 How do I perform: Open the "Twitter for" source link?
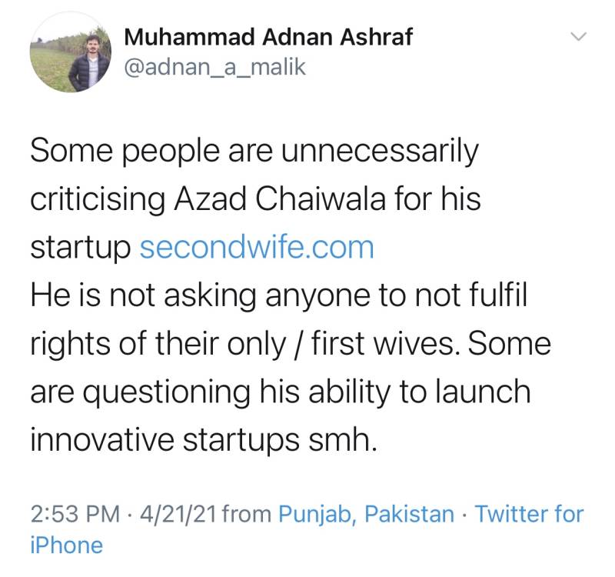click(530, 513)
